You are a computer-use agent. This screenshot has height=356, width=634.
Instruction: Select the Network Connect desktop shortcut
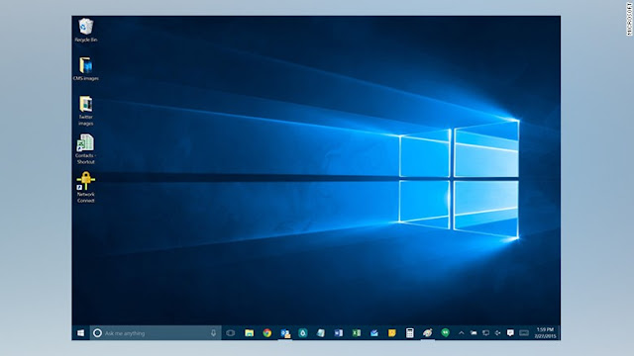click(86, 187)
